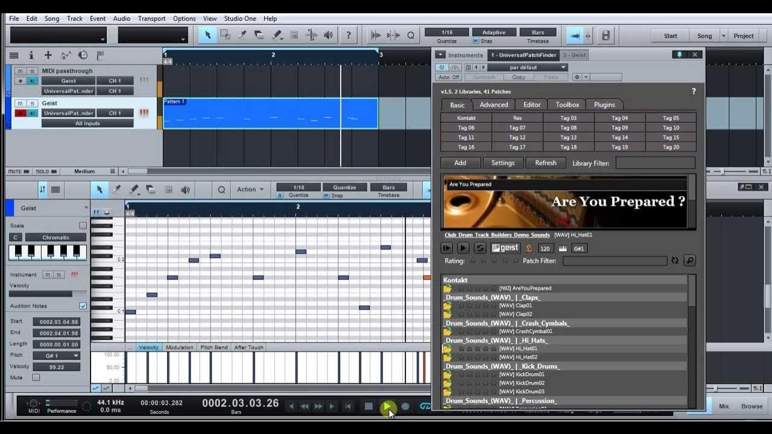Viewport: 772px width, 434px height.
Task: Select the Paint tool in the piano editor
Action: point(134,189)
